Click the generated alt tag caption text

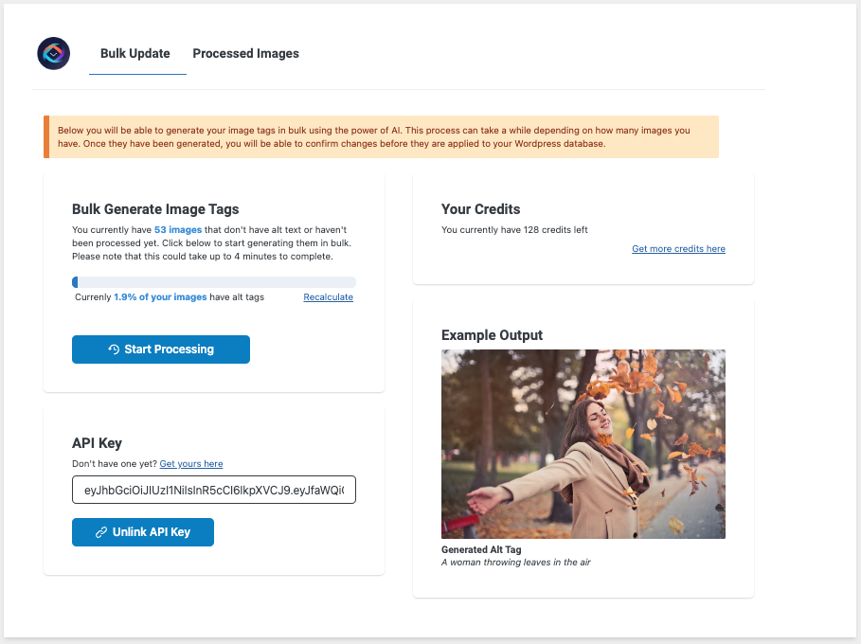coord(516,563)
